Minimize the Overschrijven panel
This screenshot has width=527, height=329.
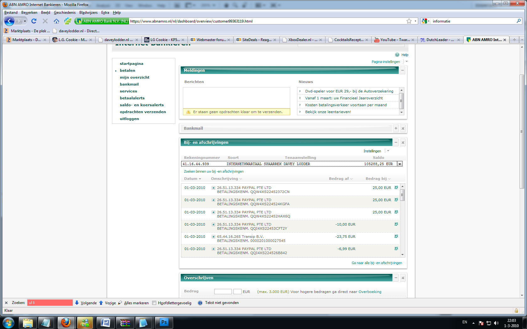point(396,278)
